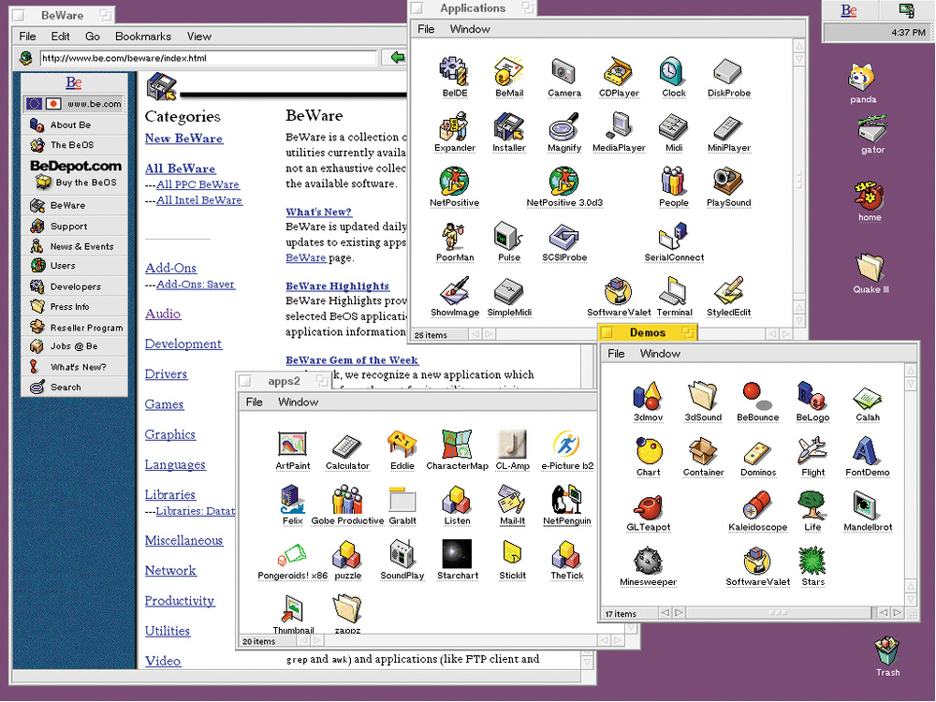
Task: Open File menu in BeWare browser
Action: click(x=27, y=37)
